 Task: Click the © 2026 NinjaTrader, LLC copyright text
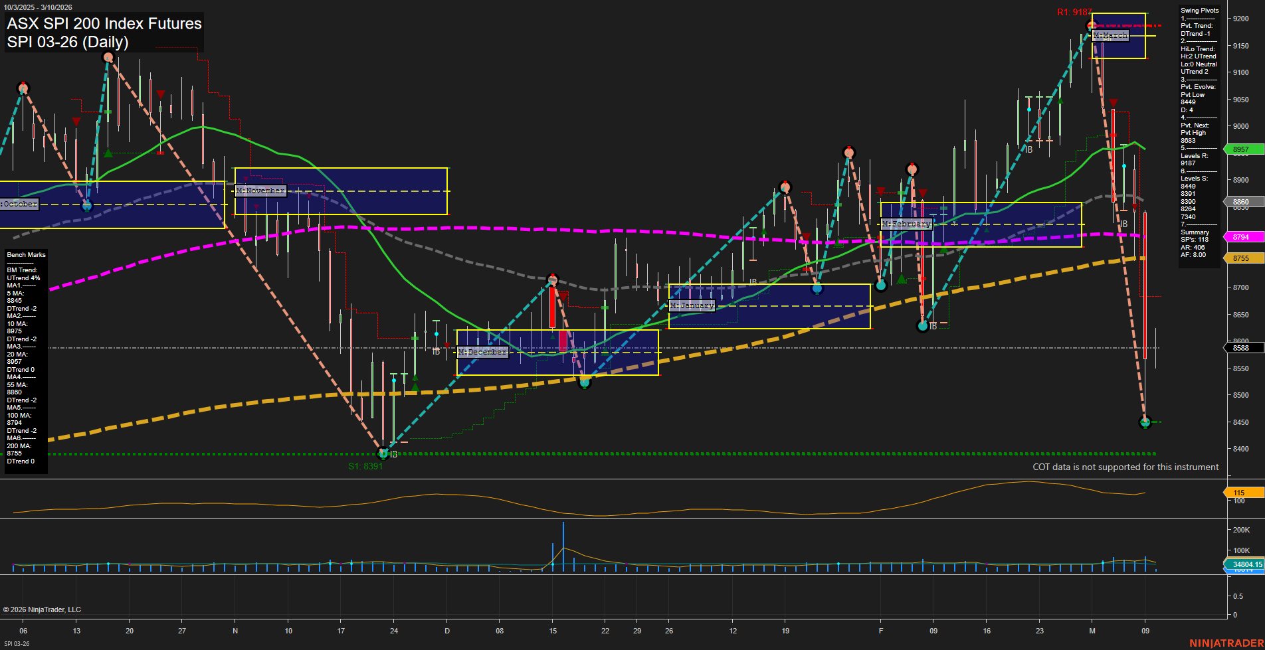pyautogui.click(x=44, y=609)
